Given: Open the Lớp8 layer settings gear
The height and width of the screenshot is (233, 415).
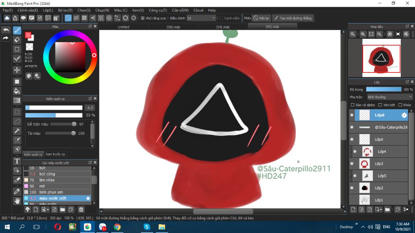Looking at the screenshot, I should (x=404, y=115).
